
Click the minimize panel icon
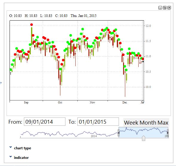pyautogui.click(x=160, y=8)
